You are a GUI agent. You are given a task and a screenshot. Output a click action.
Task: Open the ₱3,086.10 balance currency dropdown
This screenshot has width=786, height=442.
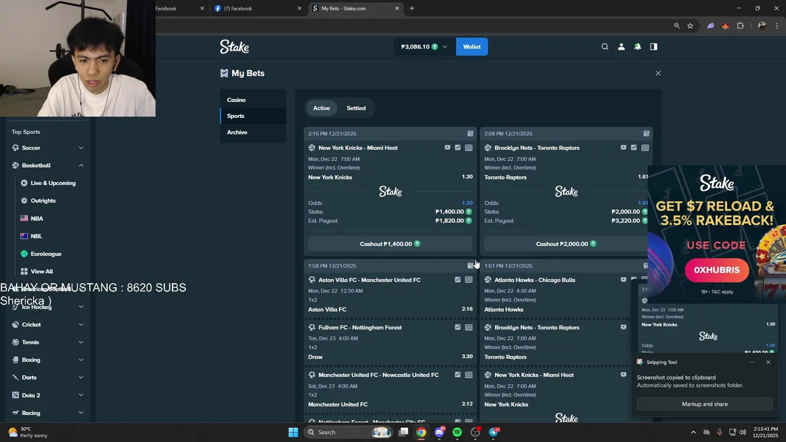[x=424, y=47]
